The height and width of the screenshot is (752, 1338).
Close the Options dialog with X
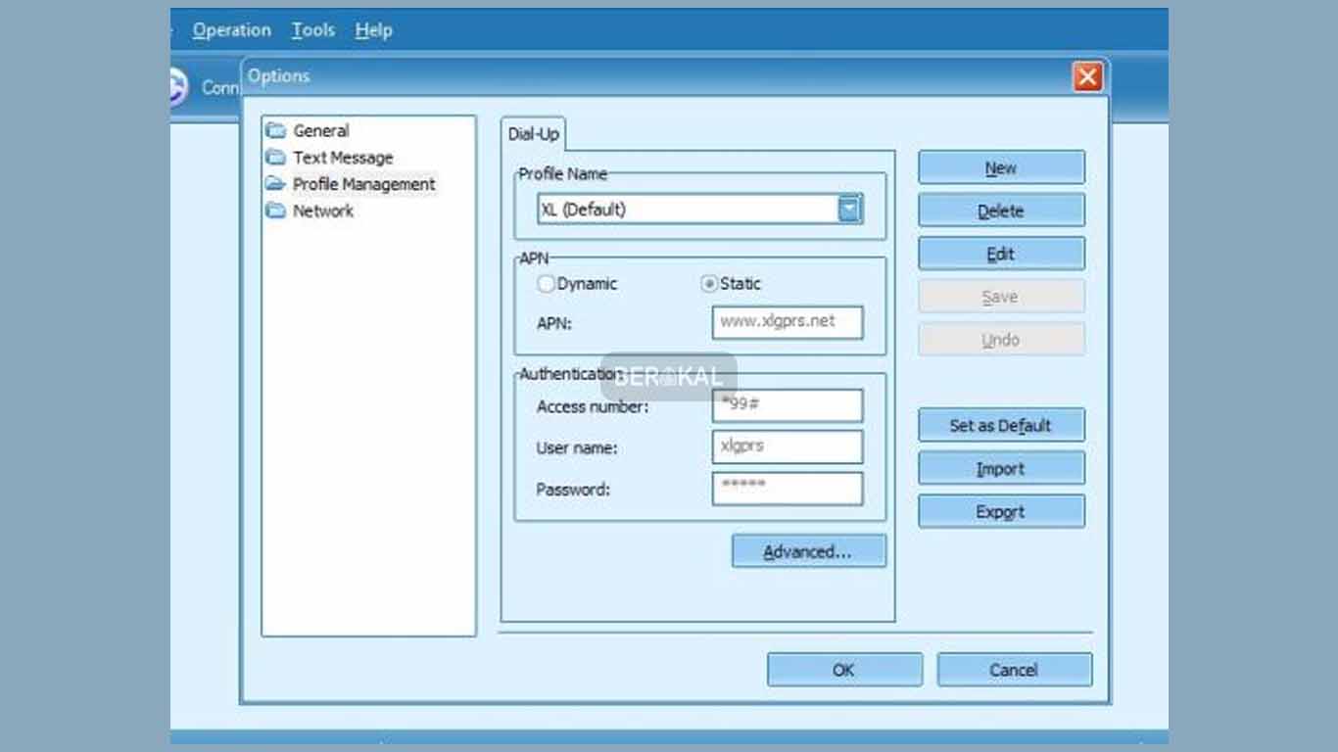(x=1087, y=77)
